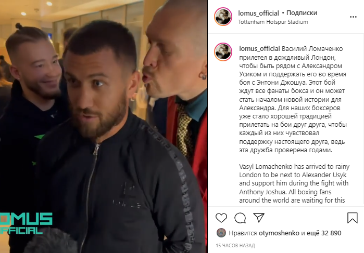Click the Russian caption paragraph text
364x253 pixels.
click(x=293, y=99)
